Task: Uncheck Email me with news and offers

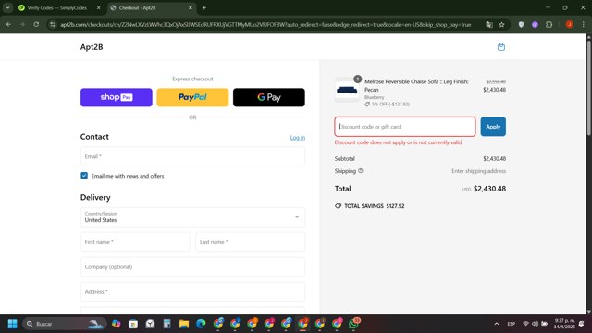Action: point(84,176)
